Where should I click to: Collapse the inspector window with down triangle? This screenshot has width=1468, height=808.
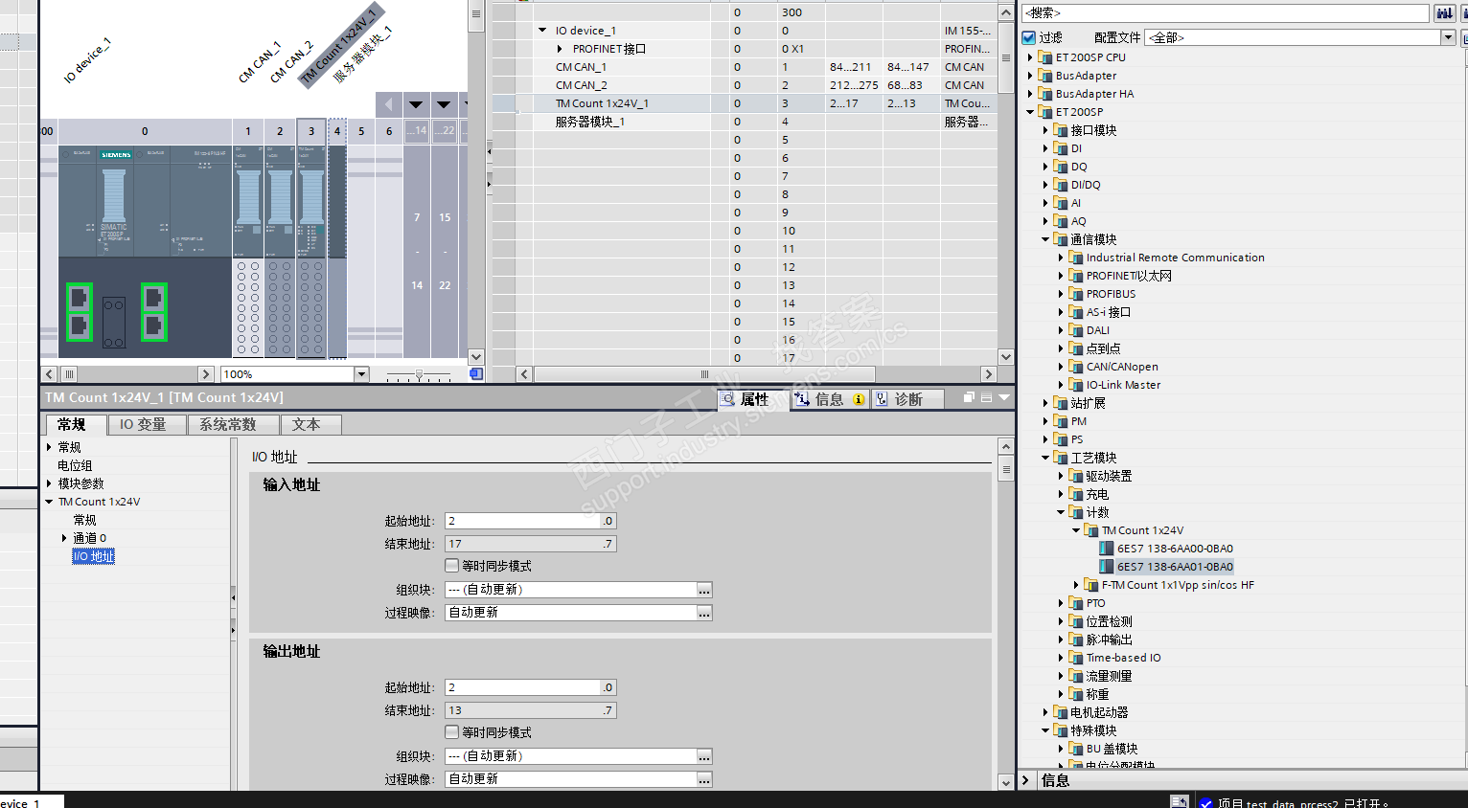(x=1003, y=397)
